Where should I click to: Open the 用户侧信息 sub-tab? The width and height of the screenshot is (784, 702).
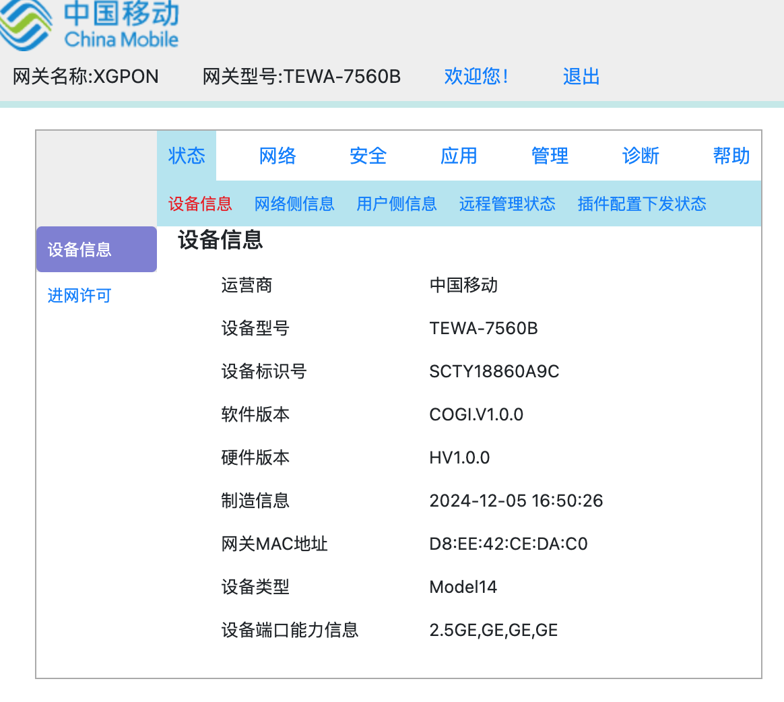tap(397, 204)
